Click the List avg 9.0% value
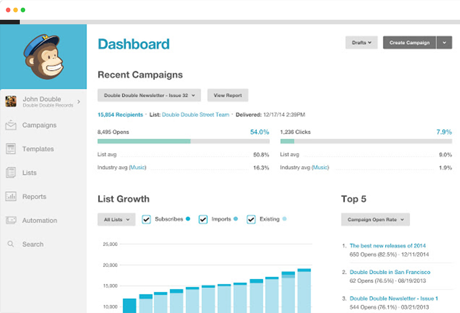Screen dimensions: 460x313 click(445, 154)
